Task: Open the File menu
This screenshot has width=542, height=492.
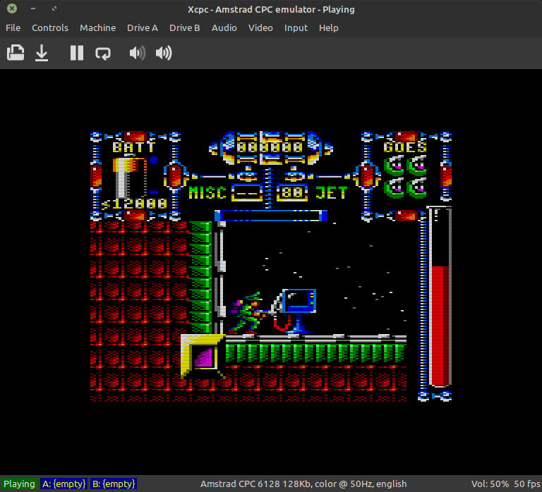Action: [13, 28]
